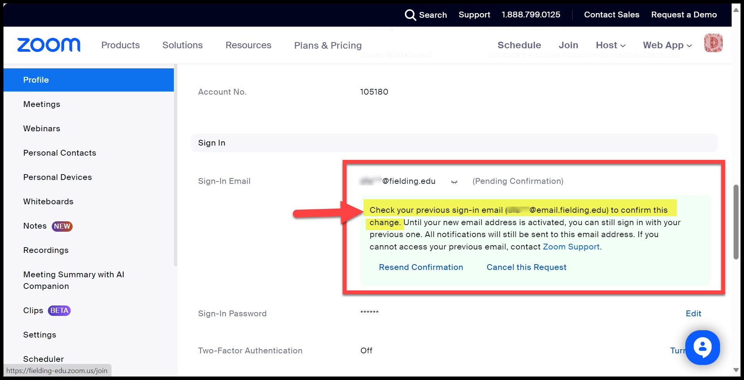Open Webinars in the sidebar
Screen dimensions: 744x380
tap(42, 129)
